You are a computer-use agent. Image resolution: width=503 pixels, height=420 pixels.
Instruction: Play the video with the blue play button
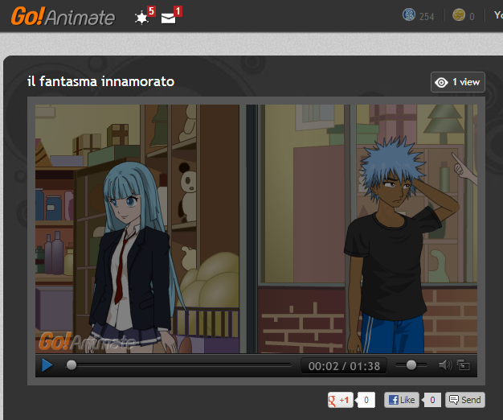coord(47,365)
